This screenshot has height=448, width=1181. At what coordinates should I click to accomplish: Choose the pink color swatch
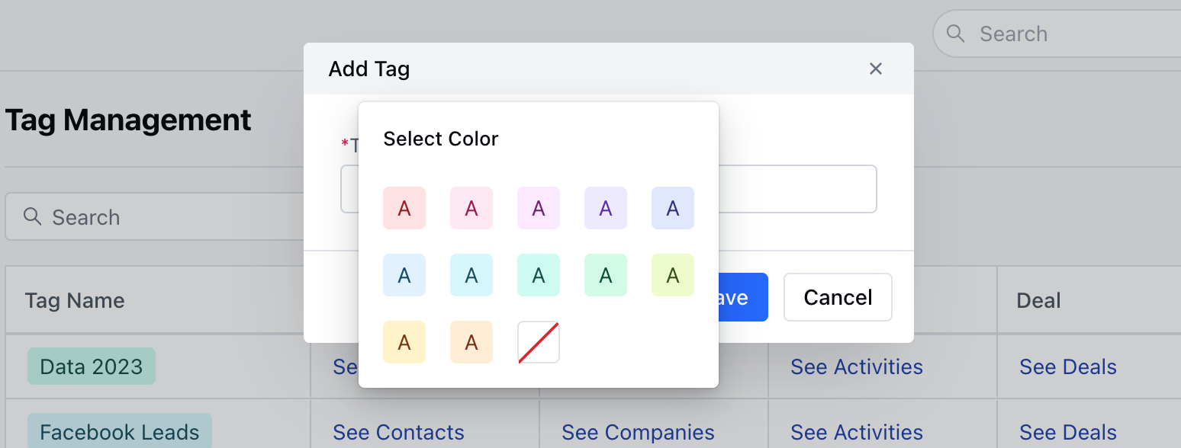(x=471, y=208)
